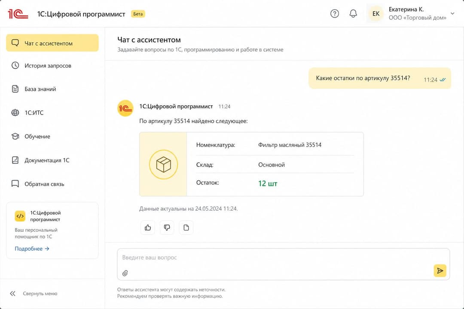Send the message with yellow arrow button
The height and width of the screenshot is (309, 464).
tap(440, 270)
